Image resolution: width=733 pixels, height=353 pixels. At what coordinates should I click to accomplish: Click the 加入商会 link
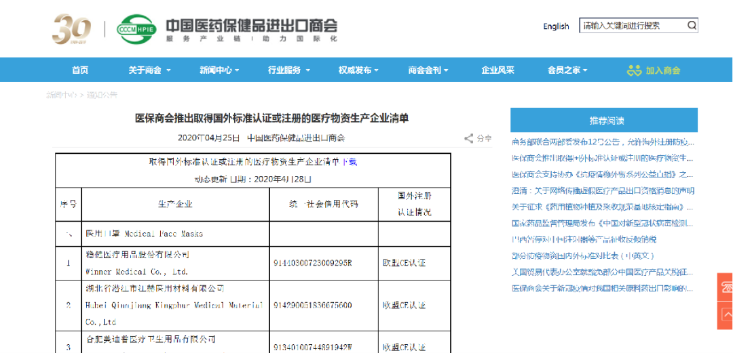663,70
